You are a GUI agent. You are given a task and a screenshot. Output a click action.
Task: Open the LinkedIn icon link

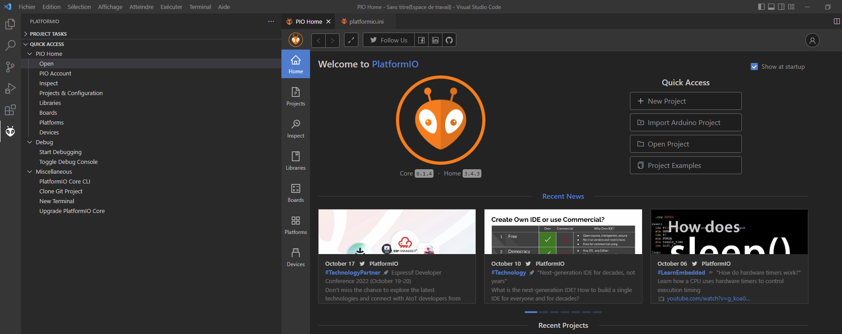(x=435, y=40)
